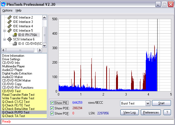Uncheck the Show PIE checkbox

52,103
